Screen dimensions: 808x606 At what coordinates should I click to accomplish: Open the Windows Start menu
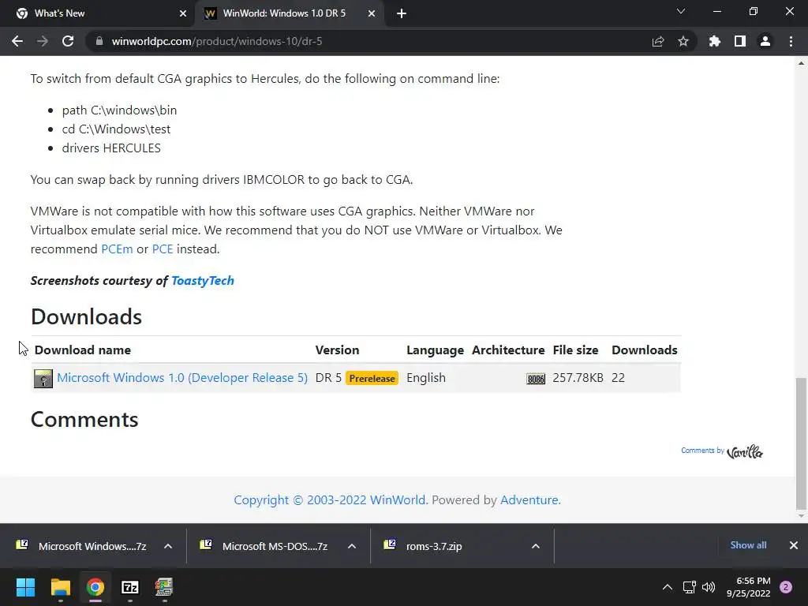click(25, 587)
